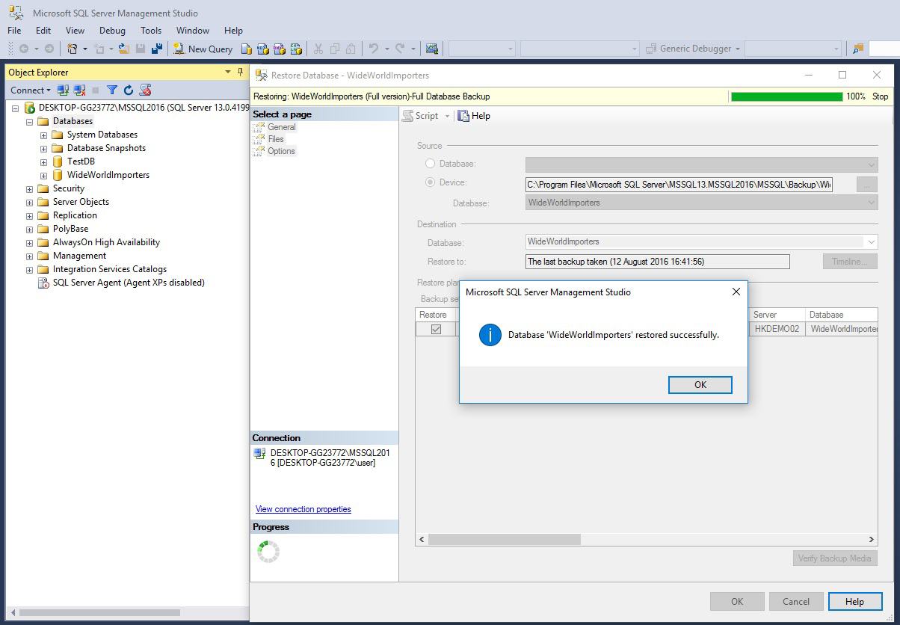This screenshot has height=625, width=900.
Task: Expand the Management folder
Action: pyautogui.click(x=29, y=256)
